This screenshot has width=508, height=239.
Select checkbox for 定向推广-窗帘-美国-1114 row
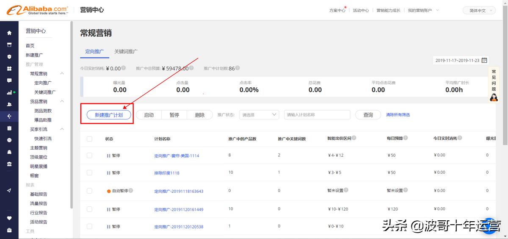click(x=89, y=156)
